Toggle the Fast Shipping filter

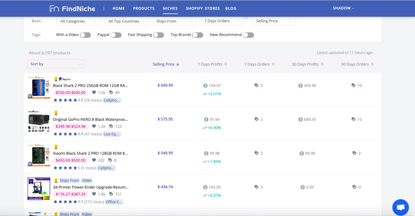pos(159,35)
